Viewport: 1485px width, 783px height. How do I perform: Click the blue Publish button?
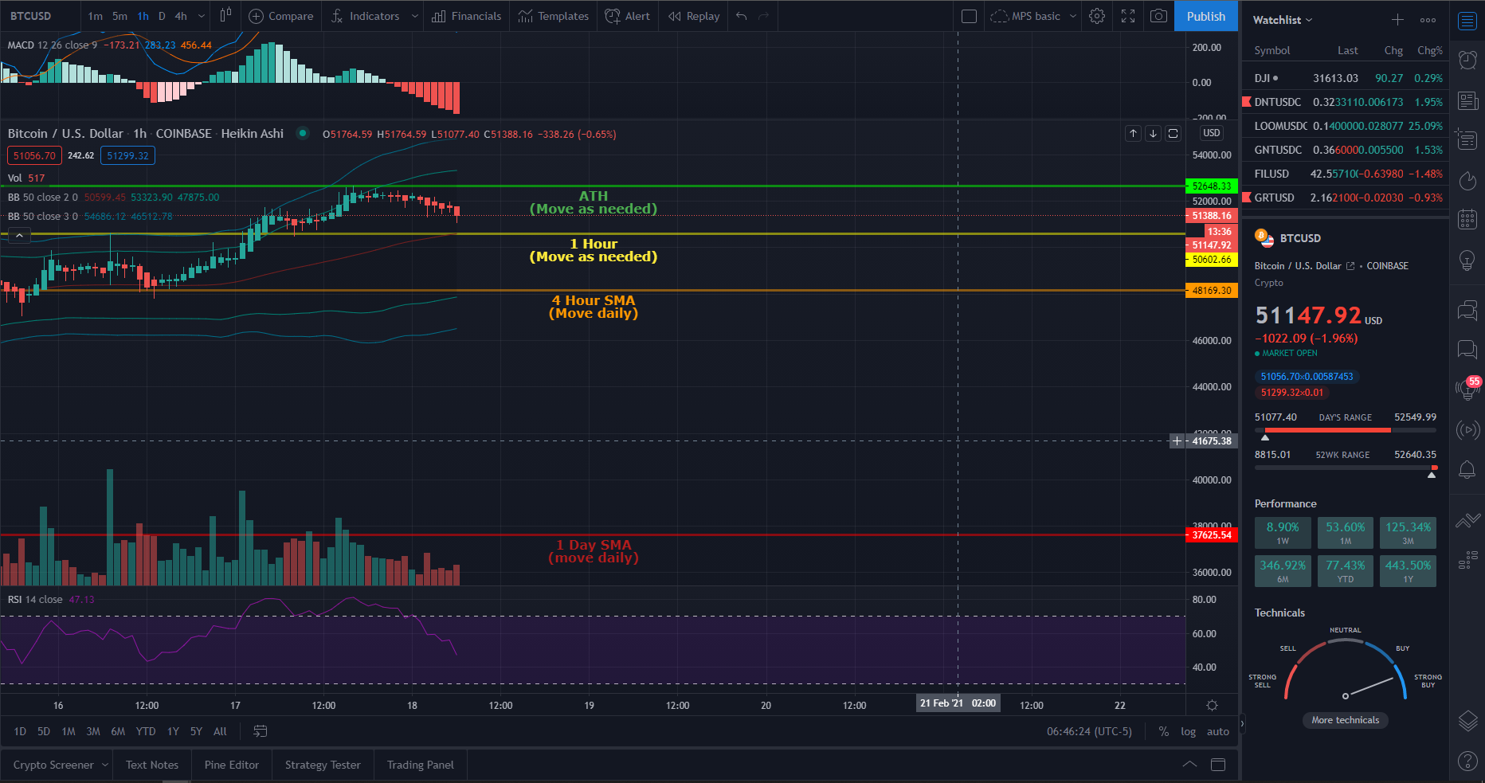[x=1205, y=16]
